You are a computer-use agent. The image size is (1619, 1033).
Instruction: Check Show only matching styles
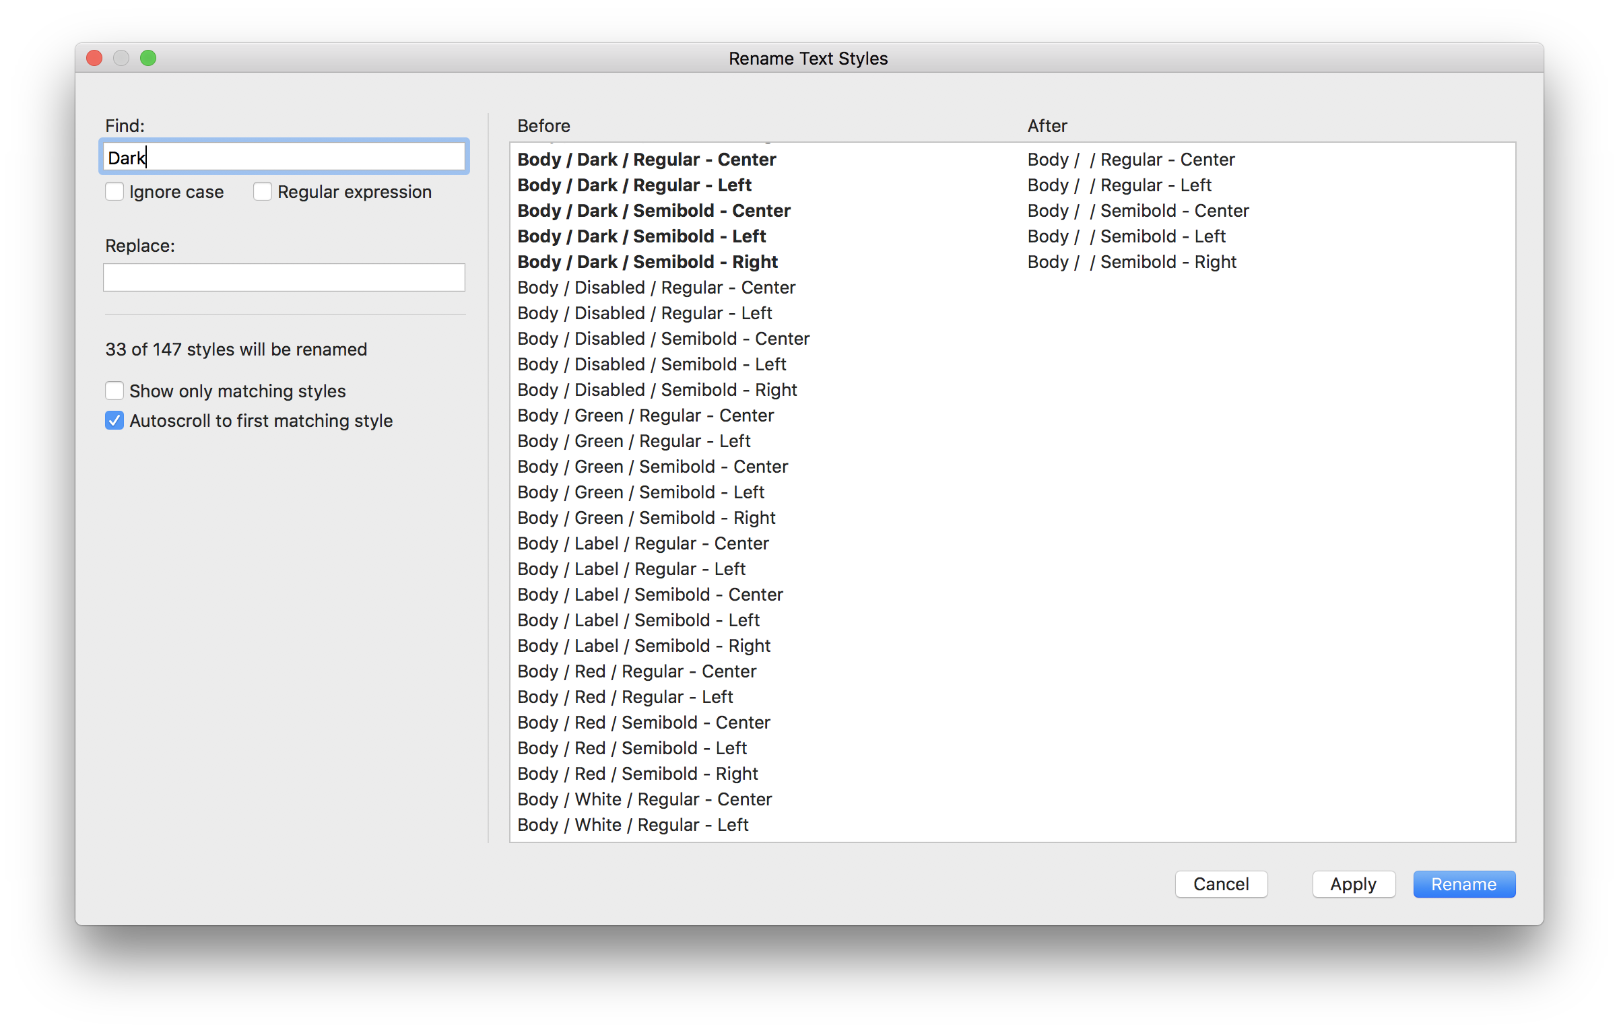coord(114,391)
